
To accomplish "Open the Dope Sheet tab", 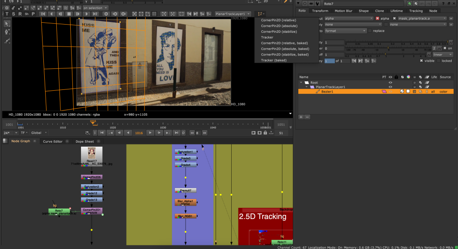I will click(x=85, y=141).
